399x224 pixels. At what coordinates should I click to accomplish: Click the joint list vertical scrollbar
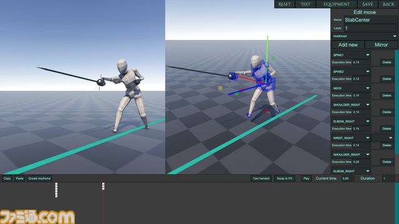coord(397,101)
